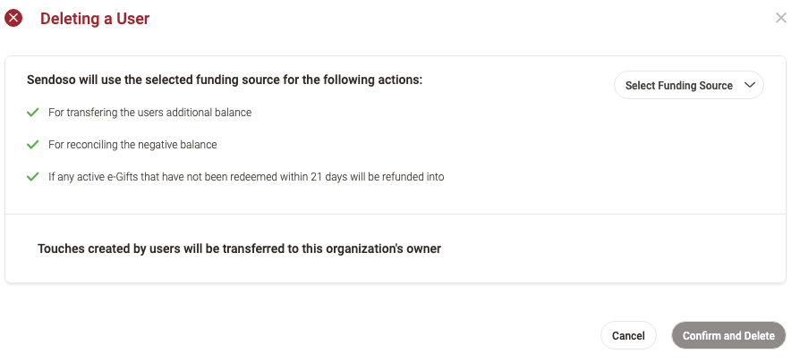Click the green checkmark for reconciling negative balance
800x362 pixels.
coord(32,145)
